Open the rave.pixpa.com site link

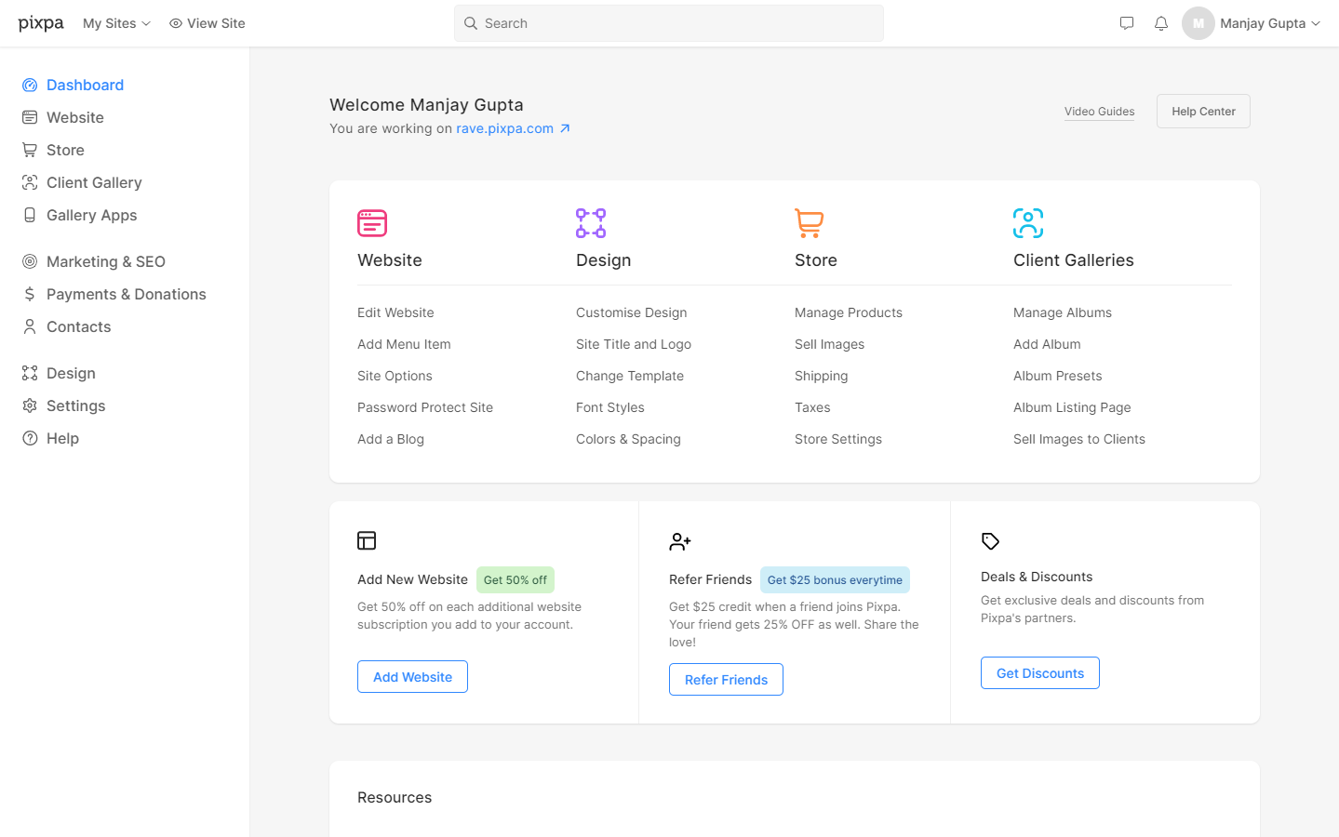click(x=505, y=128)
